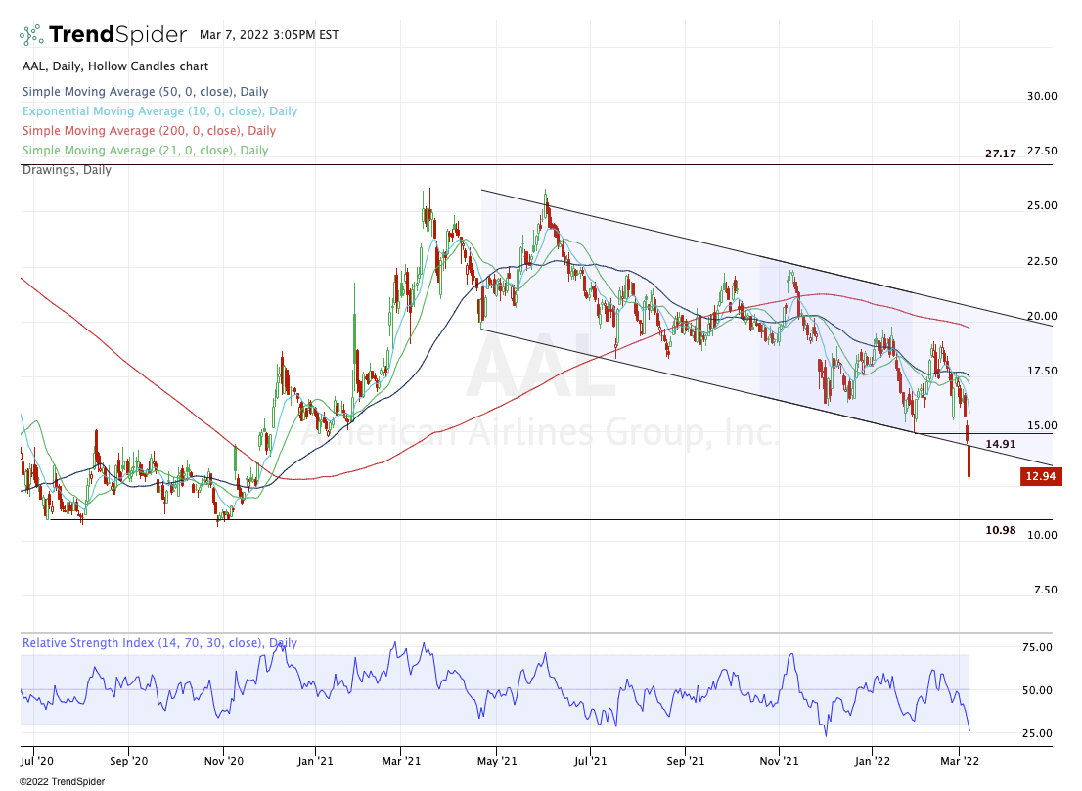
Task: Click the TrendSpider logo icon
Action: click(x=31, y=35)
